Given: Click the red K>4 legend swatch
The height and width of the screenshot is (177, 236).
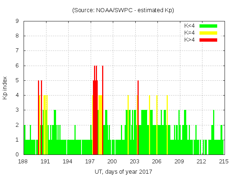Looking at the screenshot, I should 208,40.
